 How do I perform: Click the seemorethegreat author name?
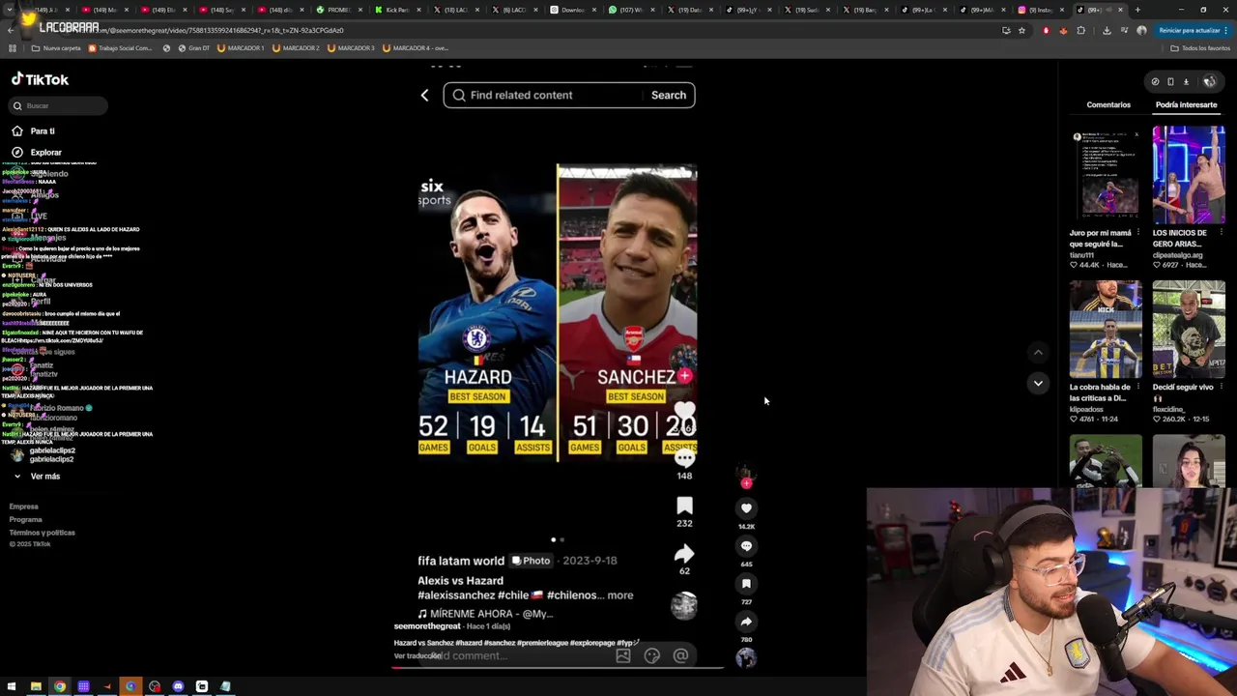[x=427, y=626]
